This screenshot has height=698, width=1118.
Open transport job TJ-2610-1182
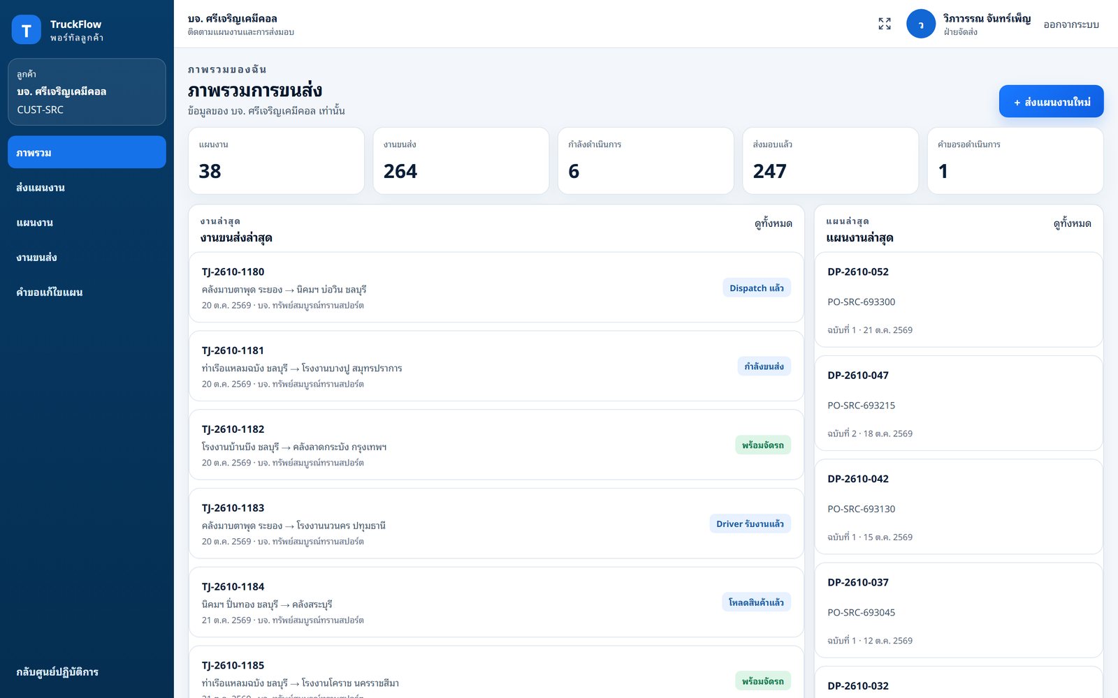click(496, 445)
